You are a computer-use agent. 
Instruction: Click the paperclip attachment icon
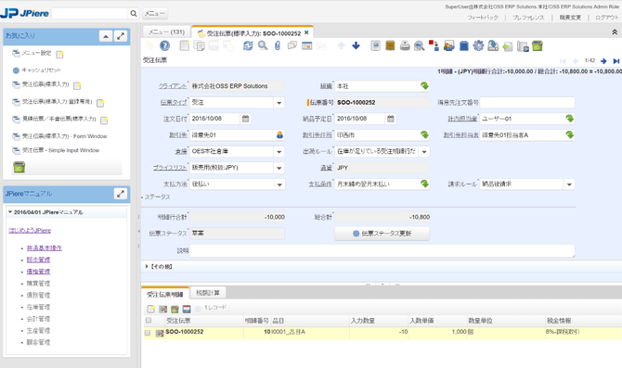click(x=278, y=45)
